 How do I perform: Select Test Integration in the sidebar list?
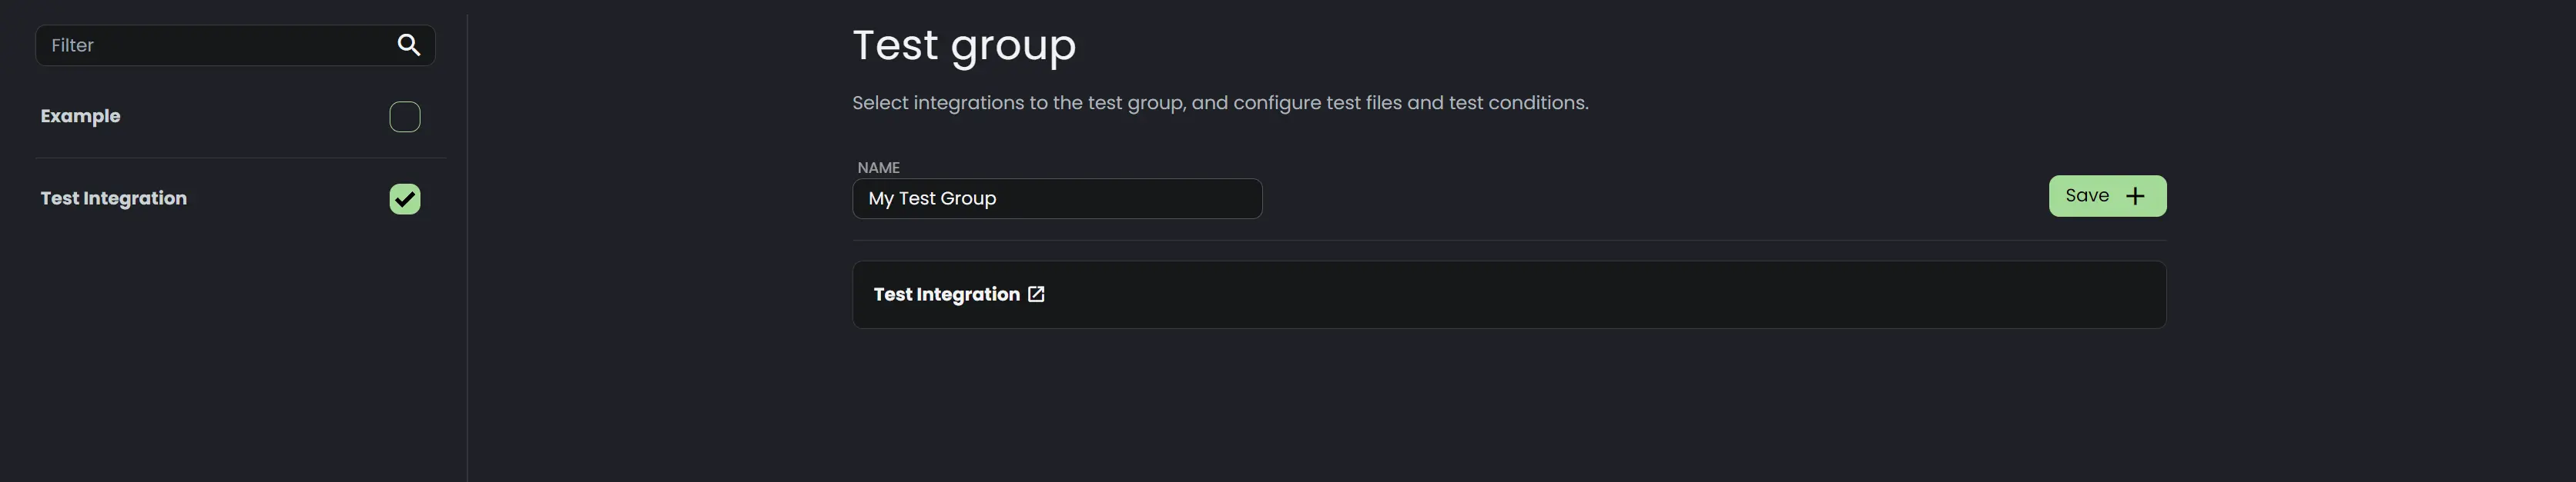tap(113, 198)
